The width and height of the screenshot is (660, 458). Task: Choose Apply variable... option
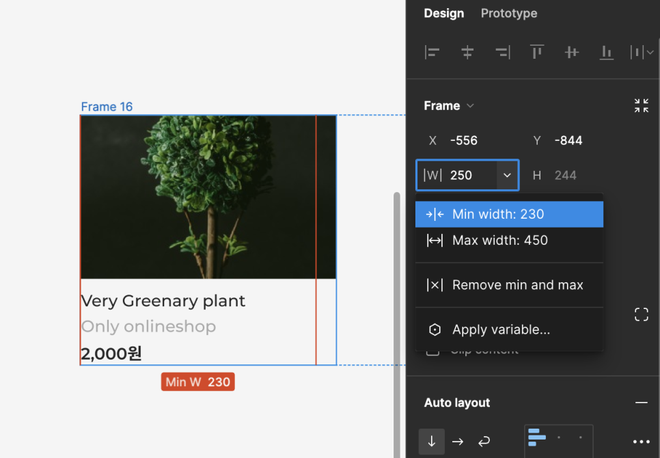point(509,329)
